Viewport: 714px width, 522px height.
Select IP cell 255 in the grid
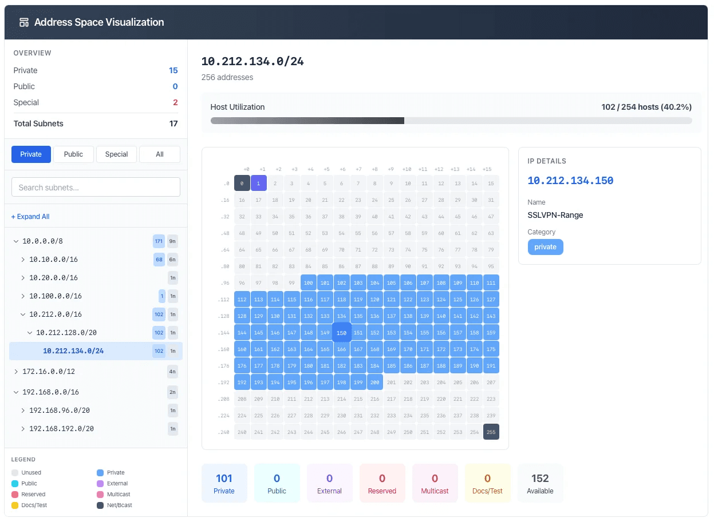(491, 432)
